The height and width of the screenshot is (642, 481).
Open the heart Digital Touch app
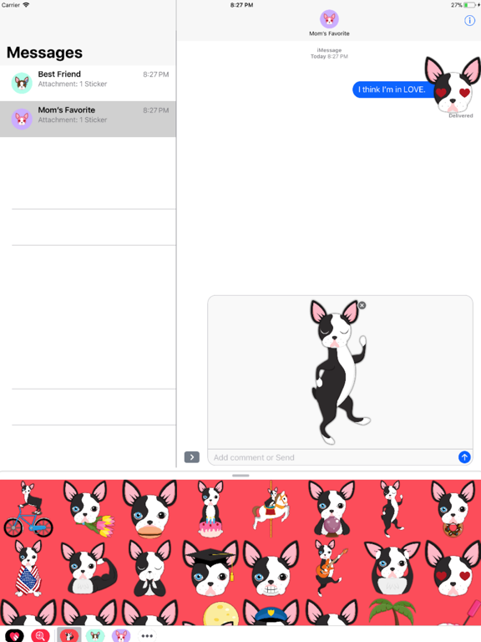click(14, 635)
